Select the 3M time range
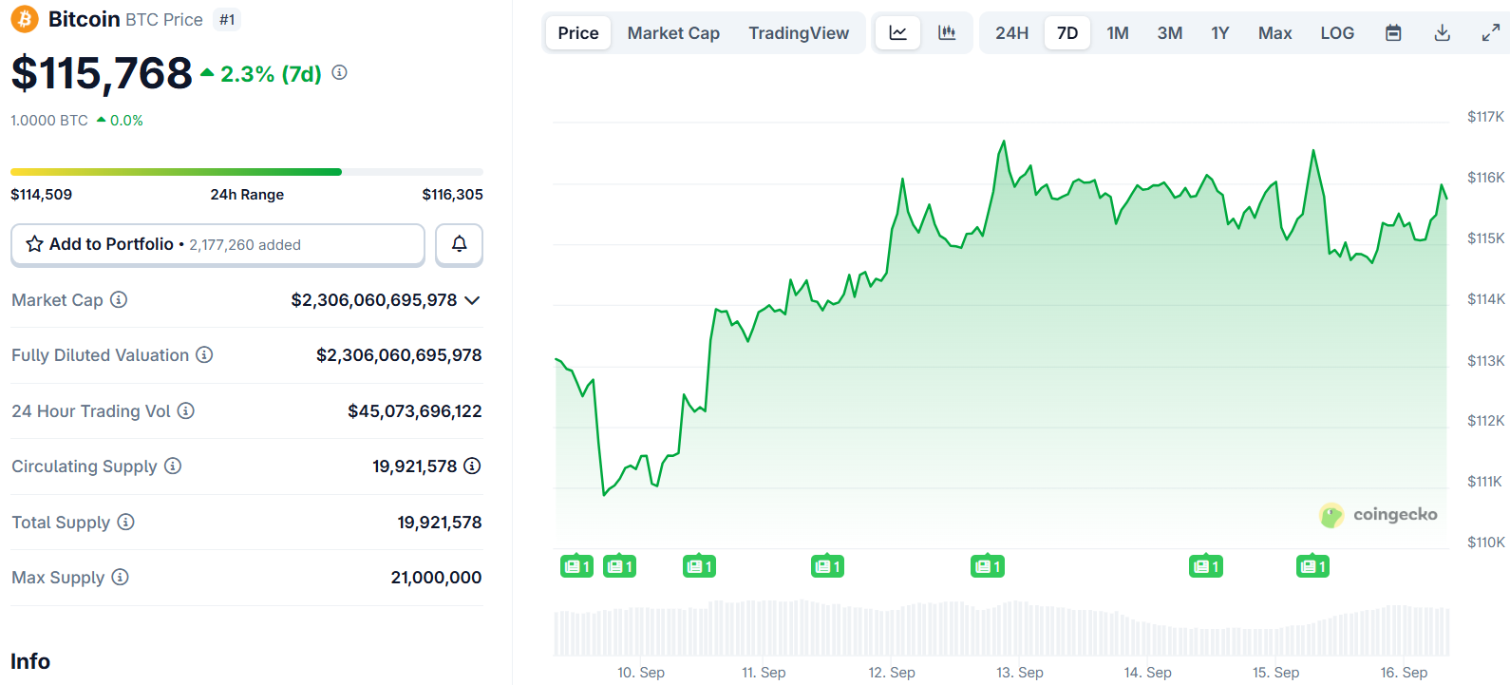The image size is (1510, 685). pos(1170,33)
